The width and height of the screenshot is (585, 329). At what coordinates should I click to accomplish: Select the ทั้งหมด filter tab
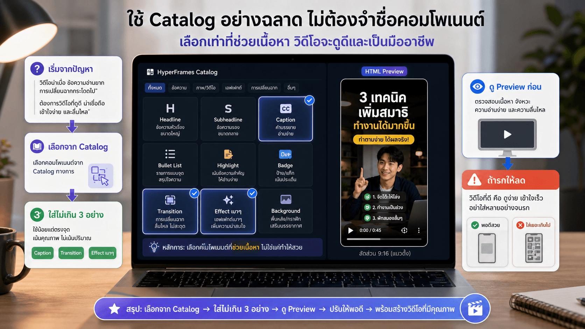(155, 88)
